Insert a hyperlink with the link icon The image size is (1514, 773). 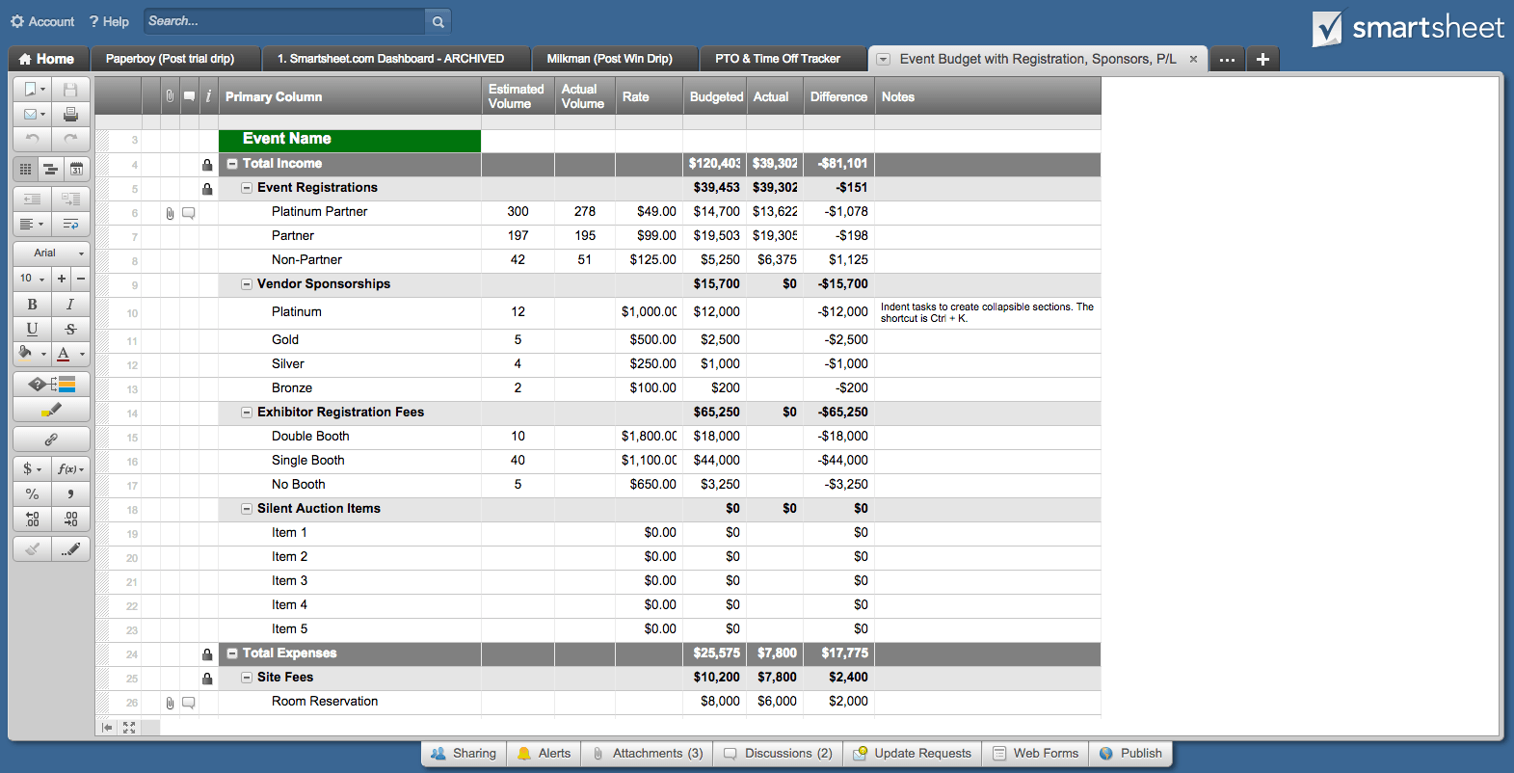[51, 440]
